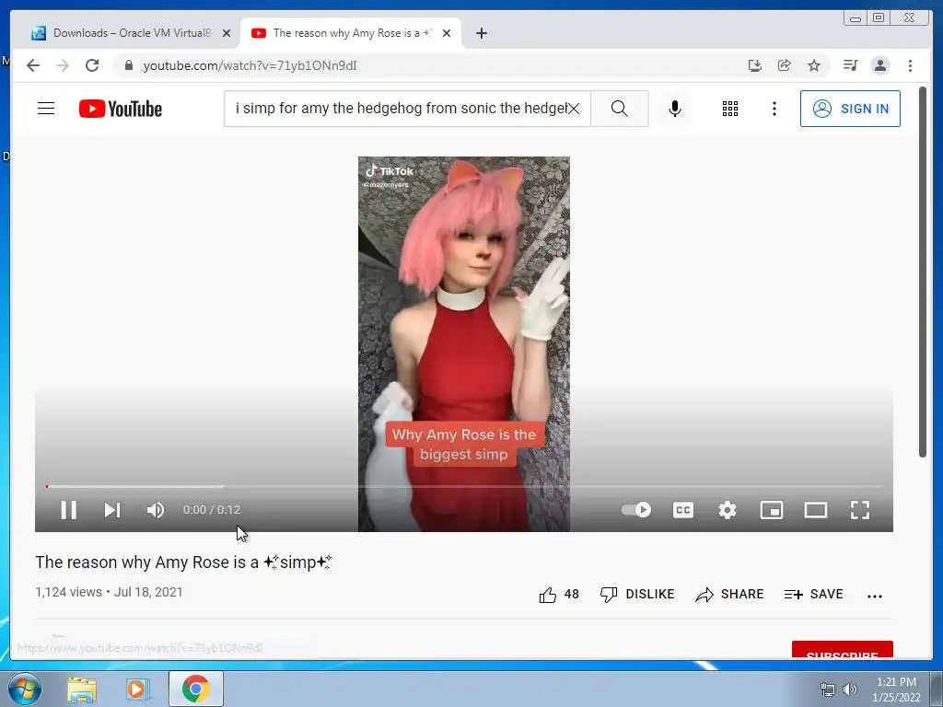This screenshot has width=943, height=707.
Task: Open more actions ellipsis below video
Action: (875, 596)
